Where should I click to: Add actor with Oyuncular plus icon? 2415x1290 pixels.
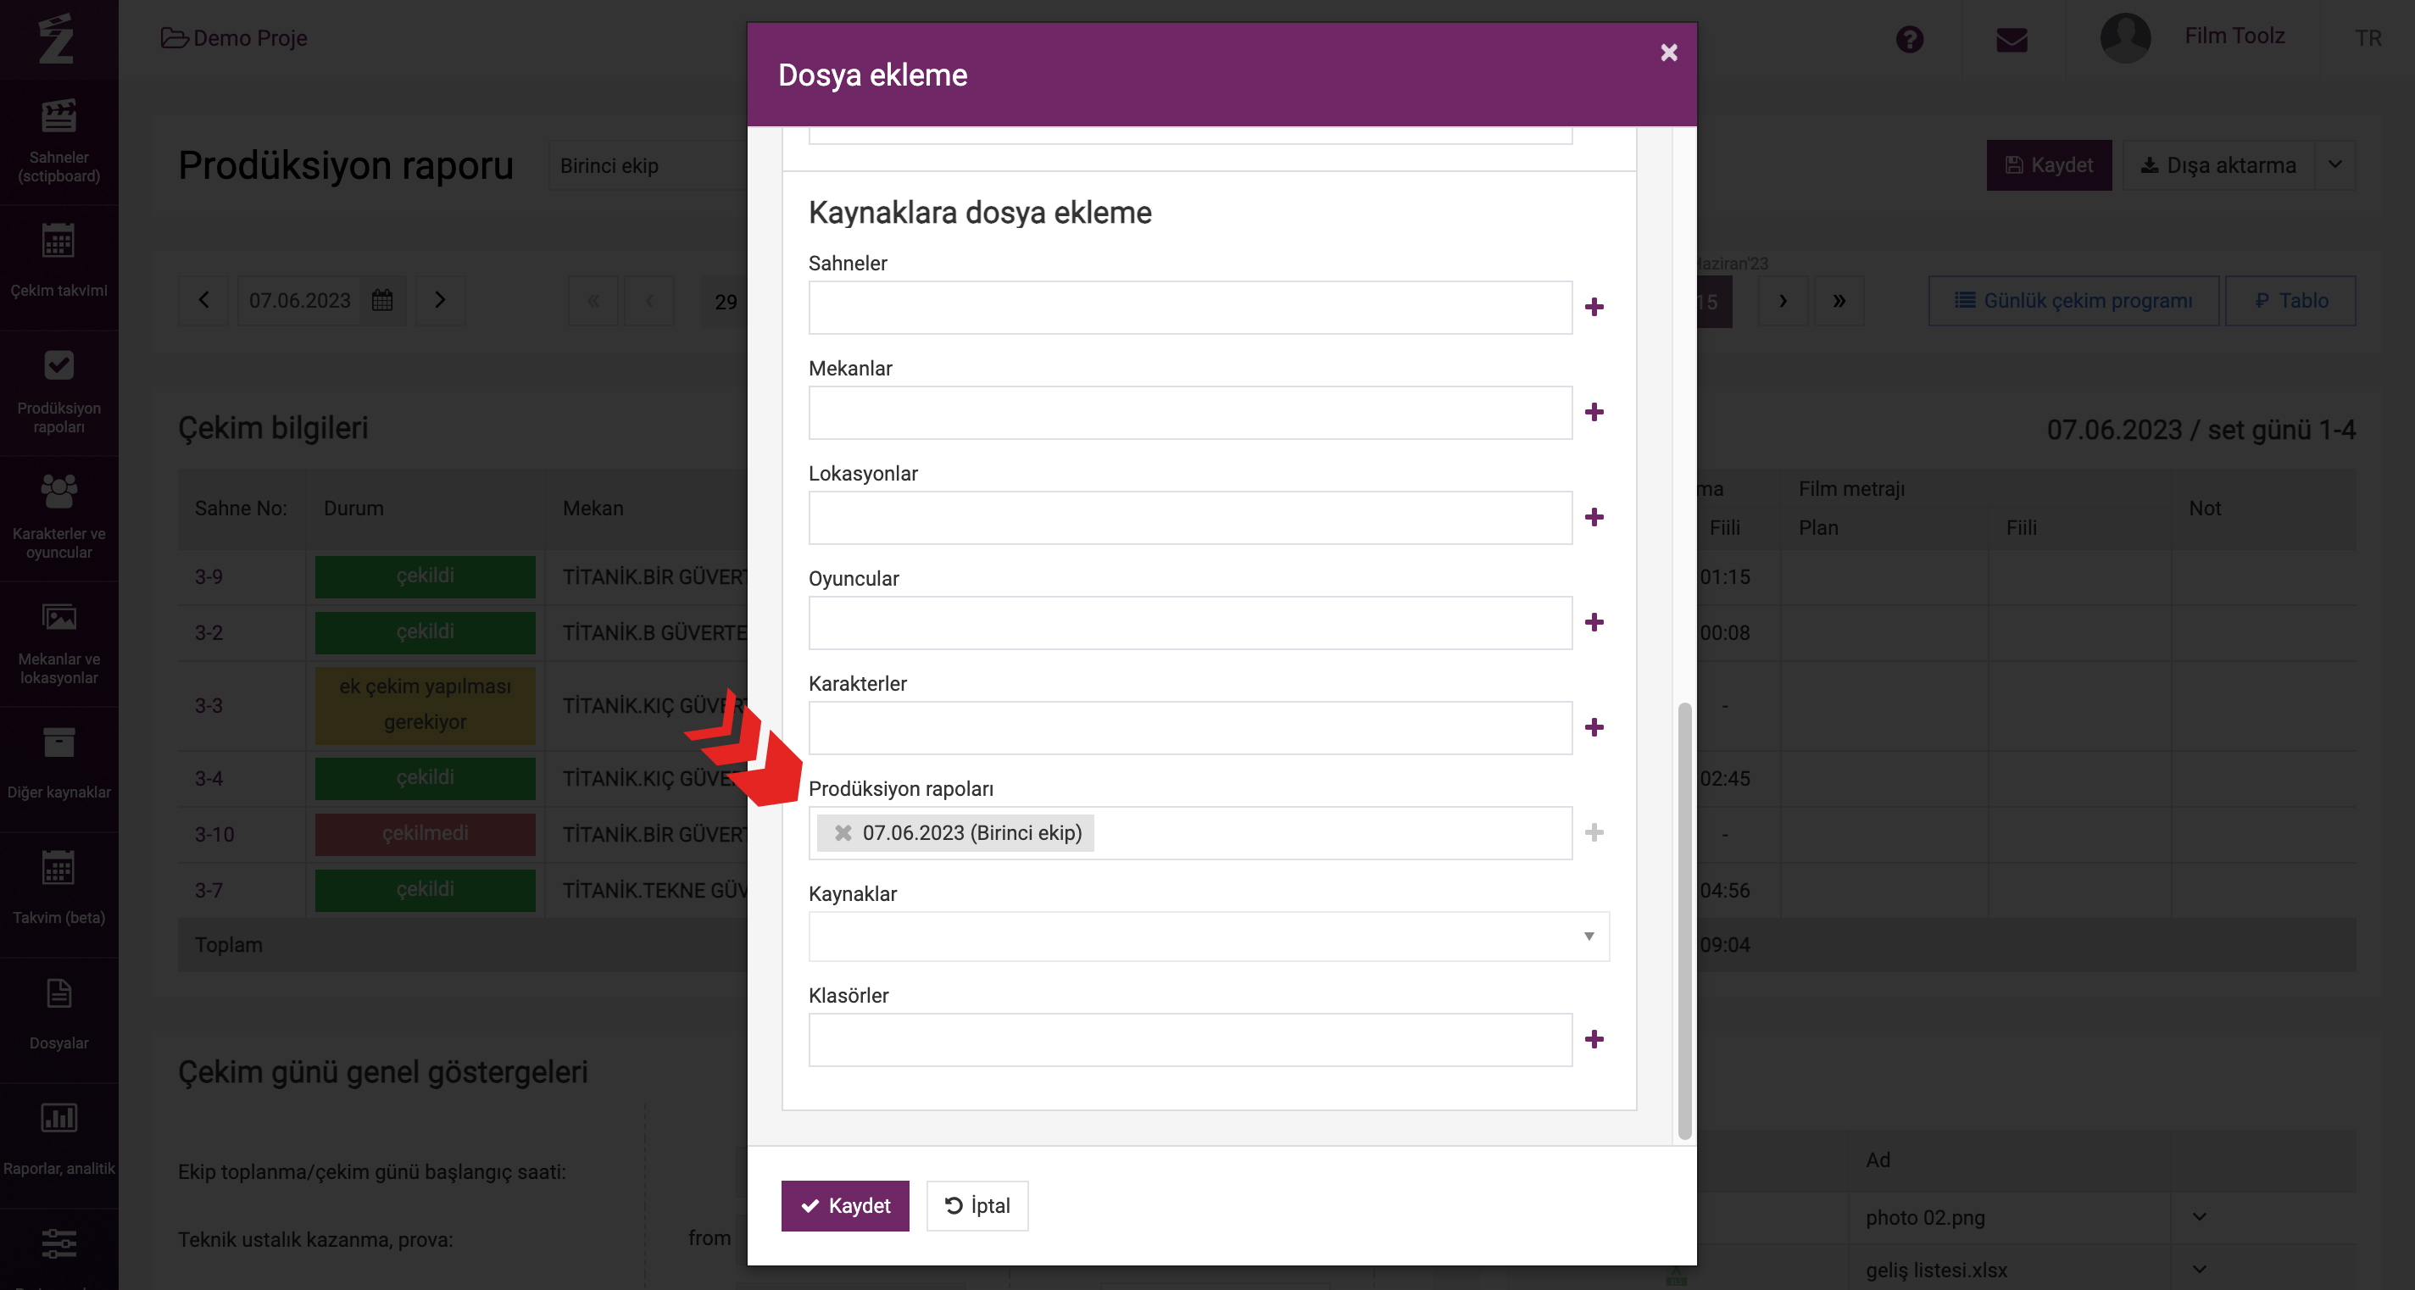pyautogui.click(x=1594, y=621)
